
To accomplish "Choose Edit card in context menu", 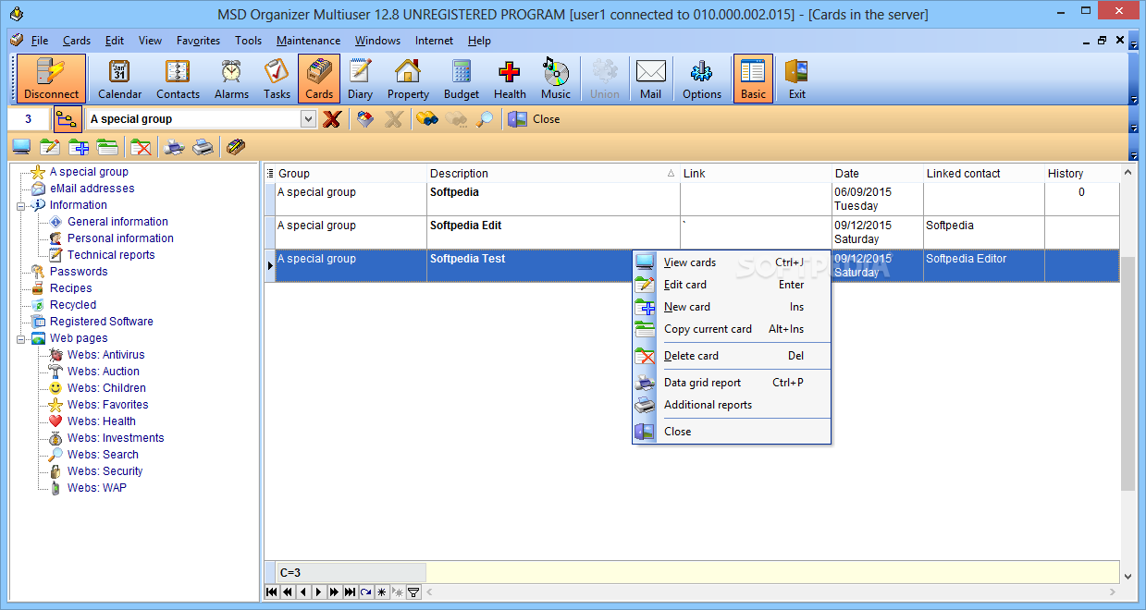I will pos(732,285).
